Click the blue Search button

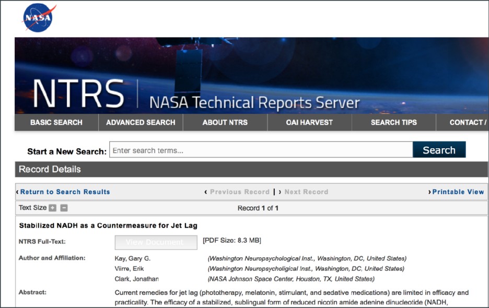439,150
